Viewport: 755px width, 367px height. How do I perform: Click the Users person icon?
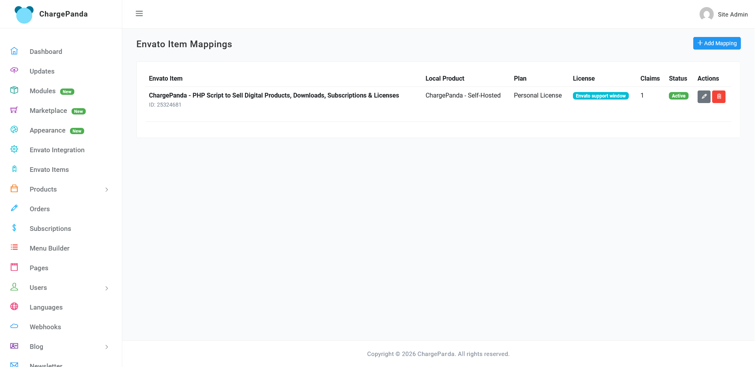[14, 287]
